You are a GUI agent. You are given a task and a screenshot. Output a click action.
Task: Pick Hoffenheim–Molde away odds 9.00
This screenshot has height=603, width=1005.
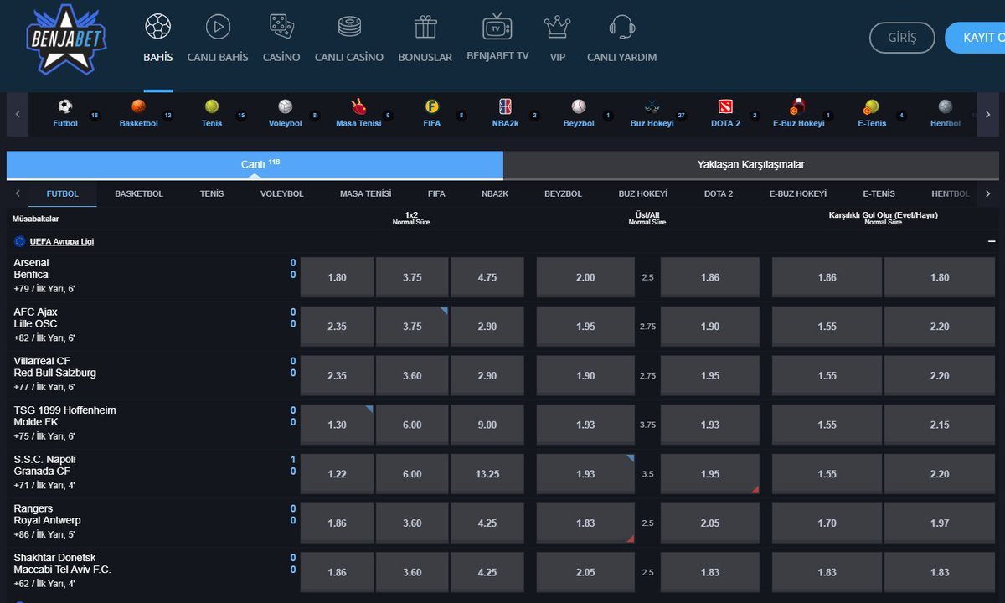point(487,425)
